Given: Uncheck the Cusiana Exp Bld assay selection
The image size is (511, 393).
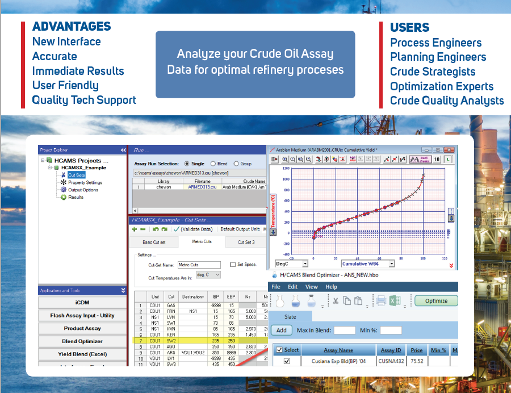Looking at the screenshot, I should pyautogui.click(x=288, y=361).
